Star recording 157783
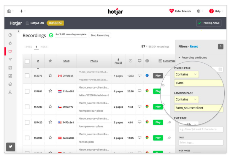Viewport: 230px width, 158px height. coord(50,107)
